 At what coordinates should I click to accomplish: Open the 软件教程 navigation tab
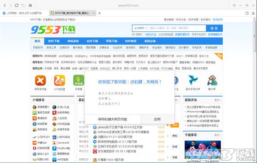tap(131, 41)
